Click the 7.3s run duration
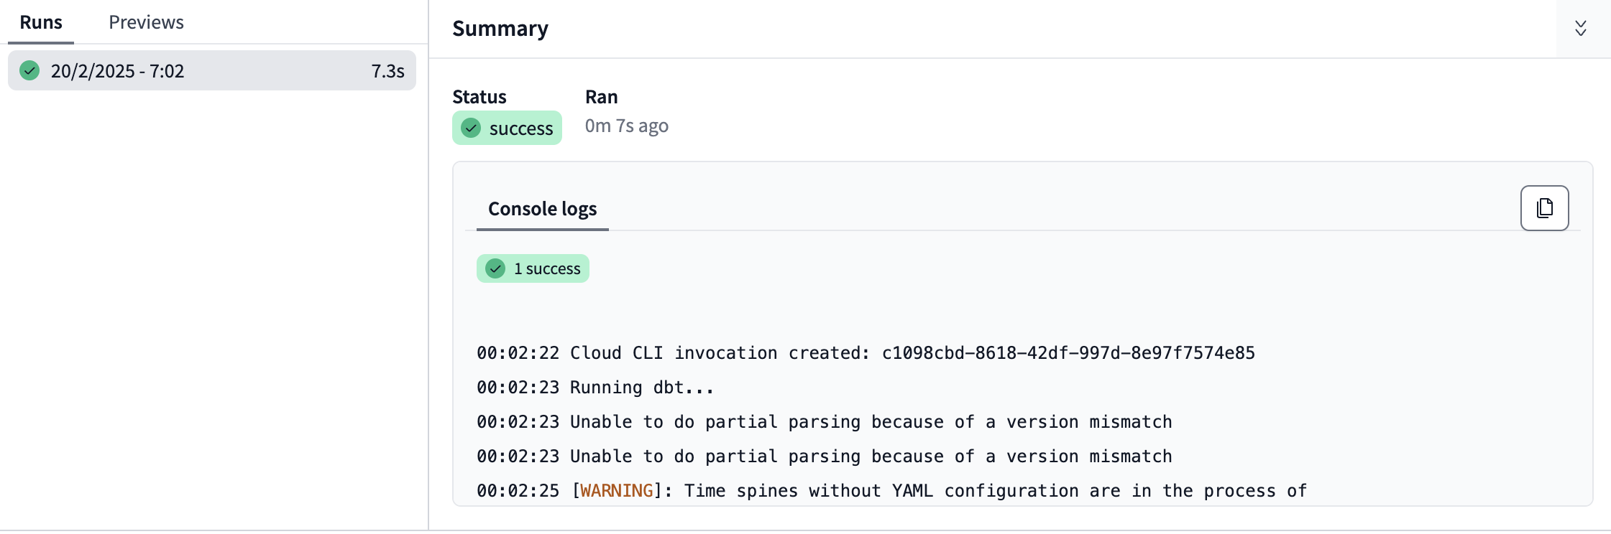The width and height of the screenshot is (1611, 534). pyautogui.click(x=387, y=71)
